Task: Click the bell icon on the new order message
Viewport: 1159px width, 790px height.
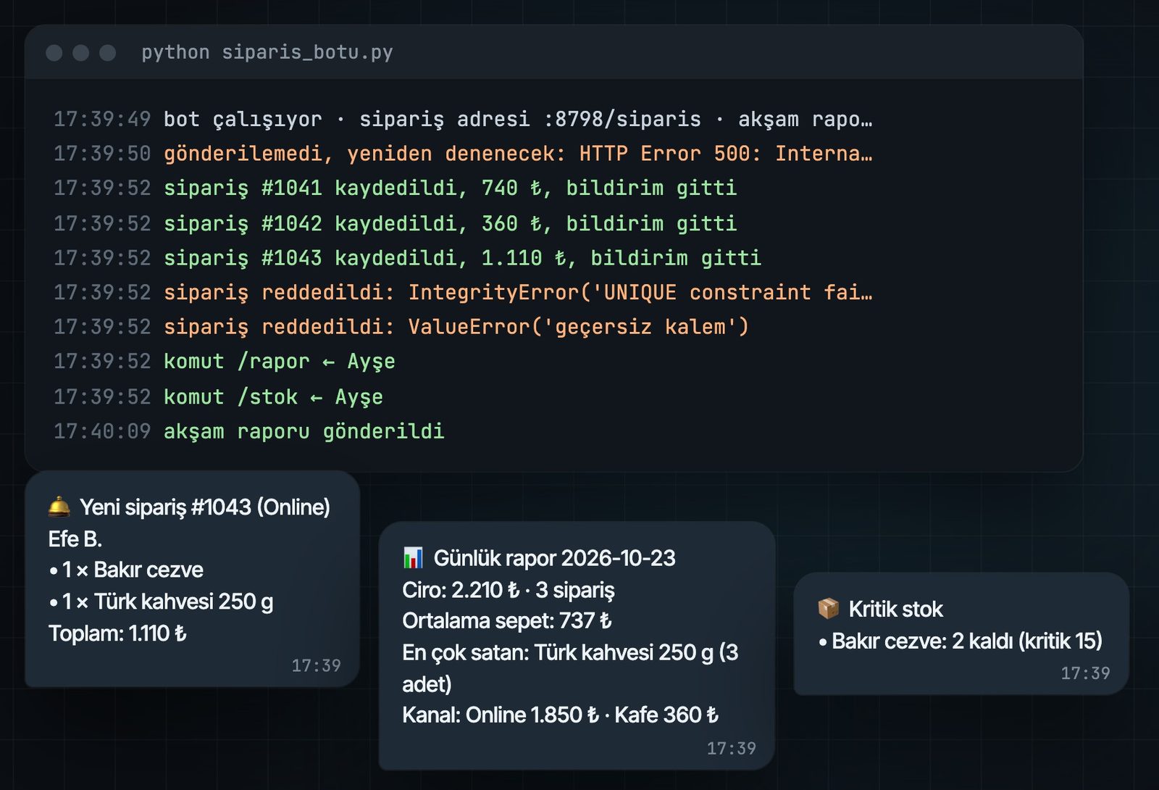Action: 59,507
